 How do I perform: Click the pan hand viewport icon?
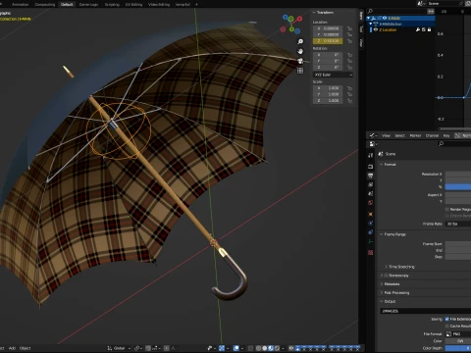point(300,51)
